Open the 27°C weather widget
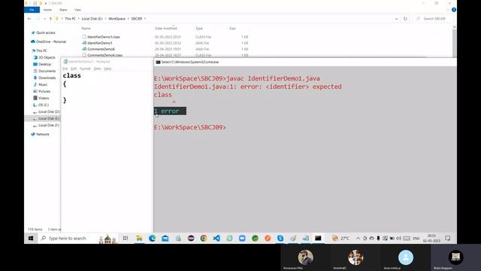 click(340, 238)
